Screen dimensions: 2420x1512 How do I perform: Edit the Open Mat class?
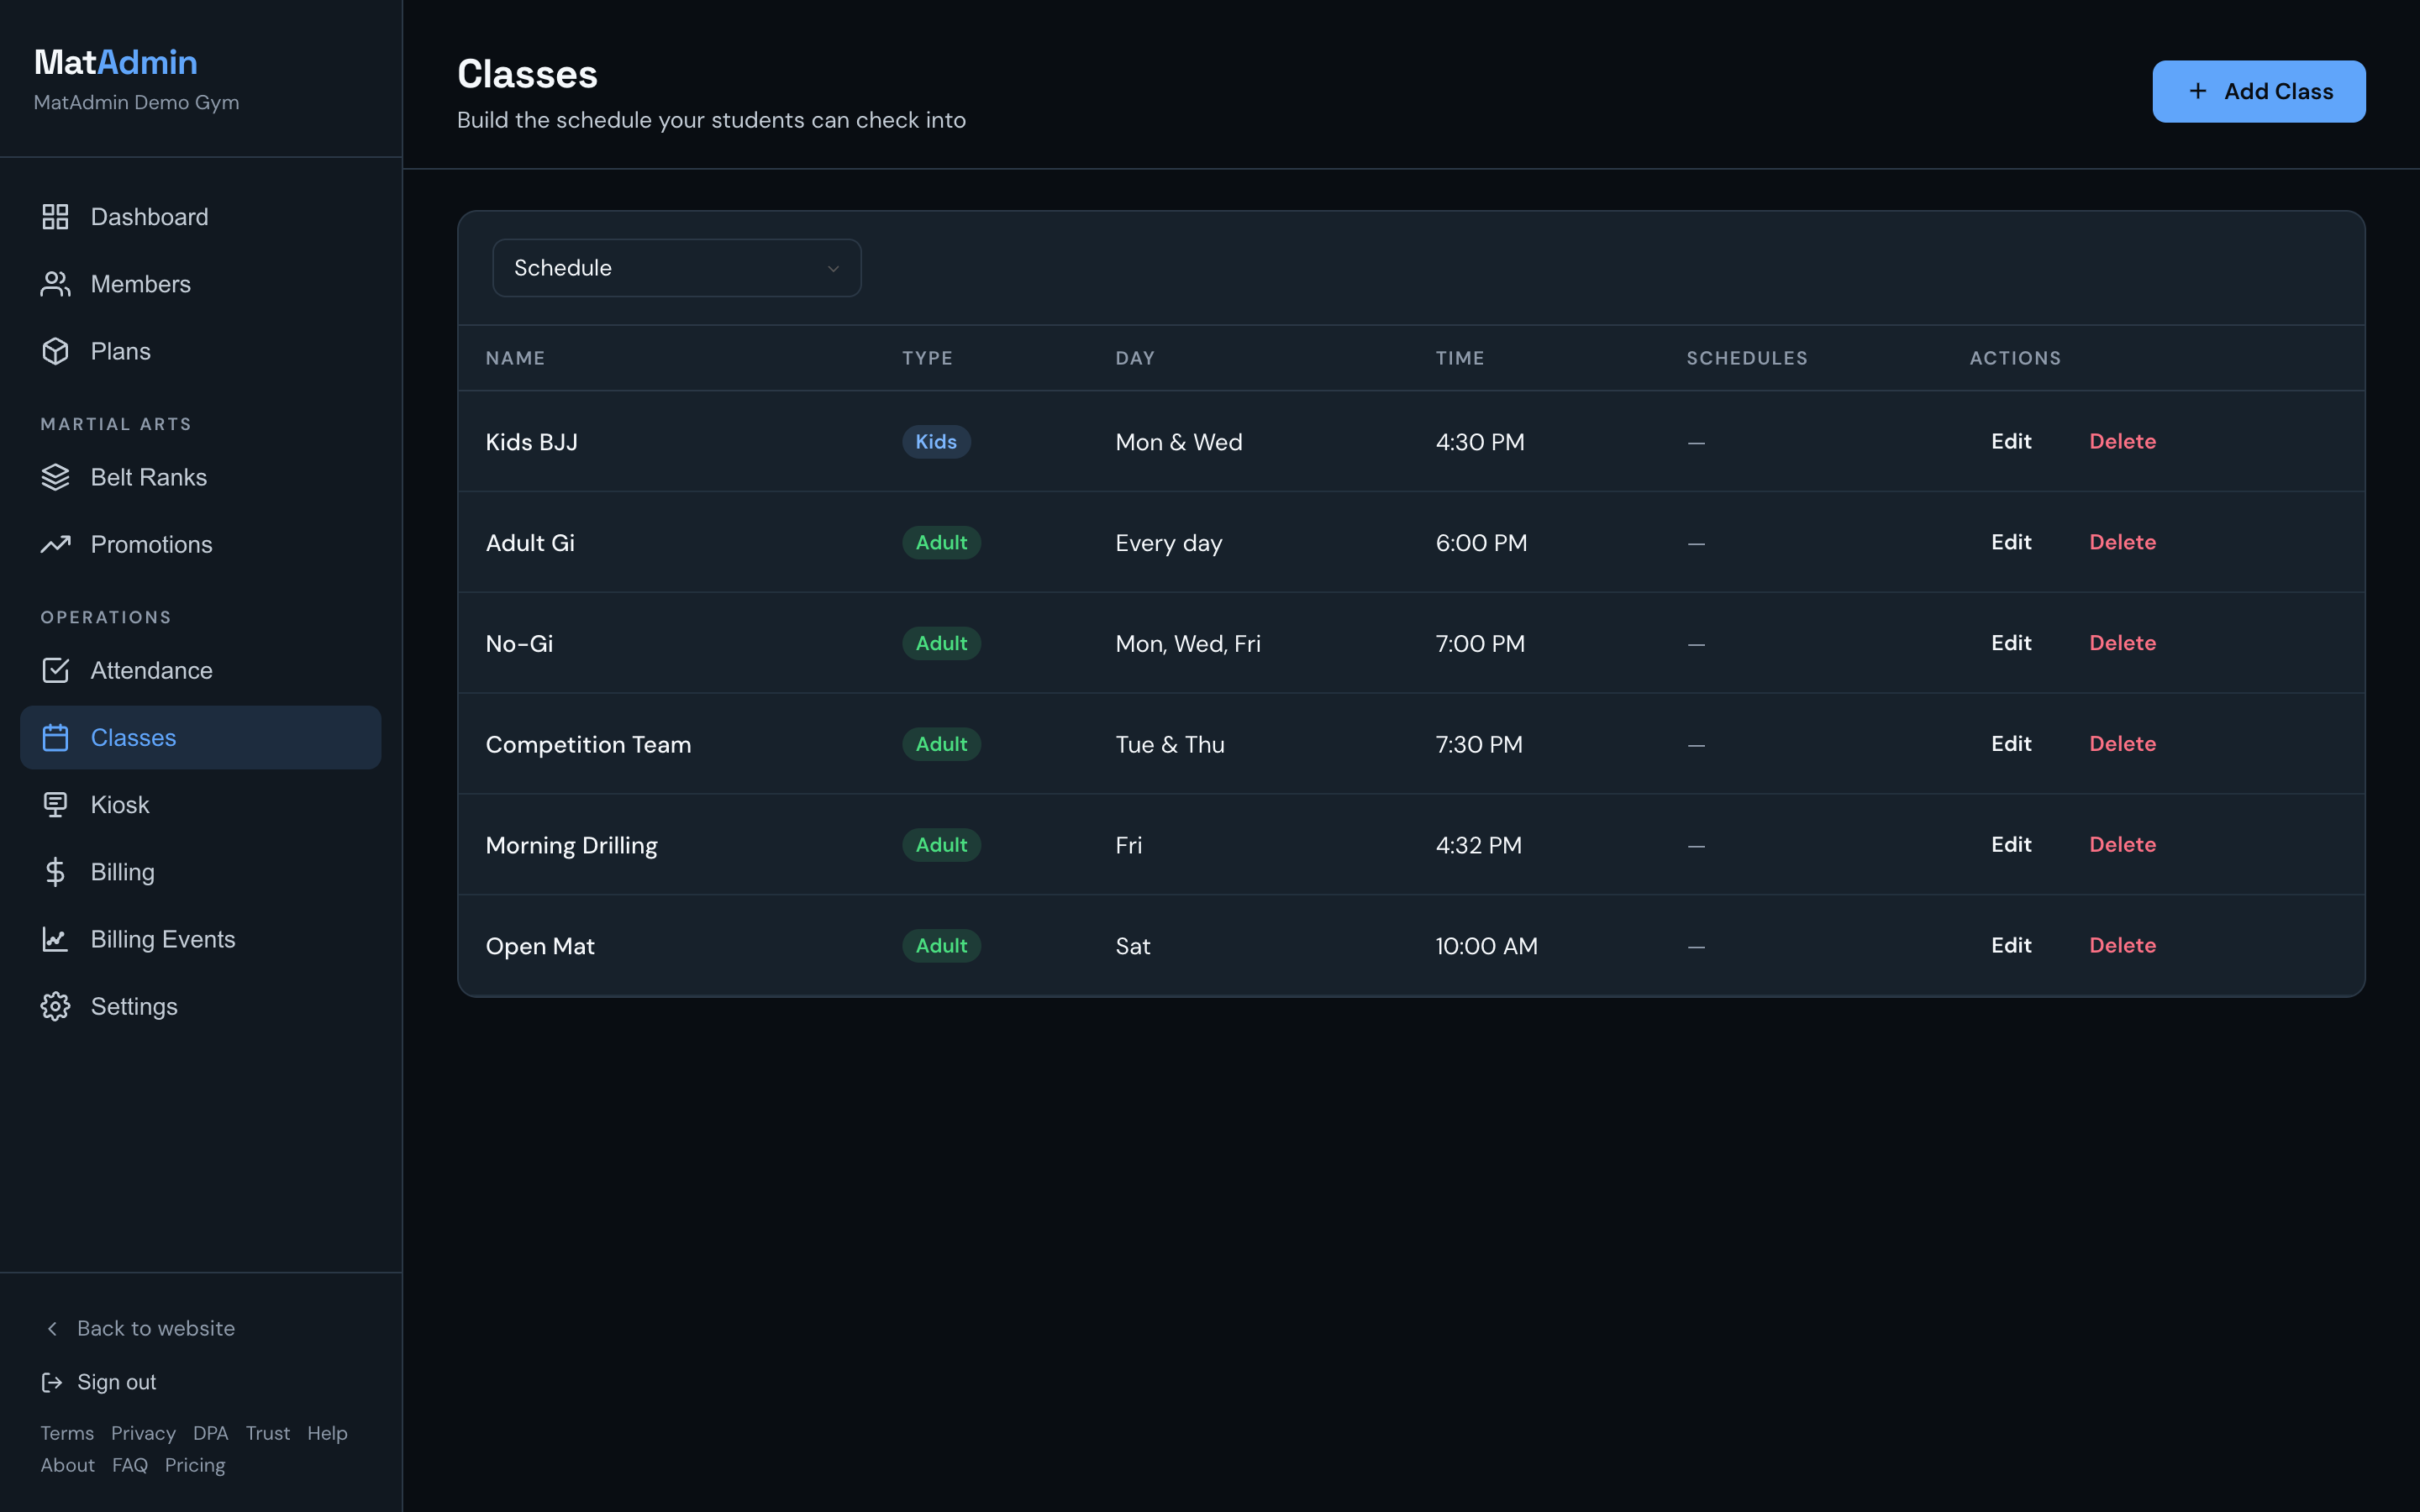(x=2010, y=946)
